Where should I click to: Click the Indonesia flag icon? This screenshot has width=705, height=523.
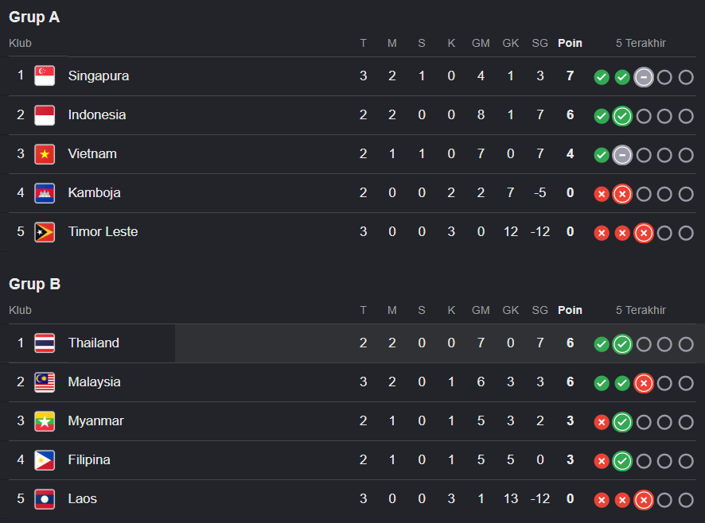pos(45,115)
